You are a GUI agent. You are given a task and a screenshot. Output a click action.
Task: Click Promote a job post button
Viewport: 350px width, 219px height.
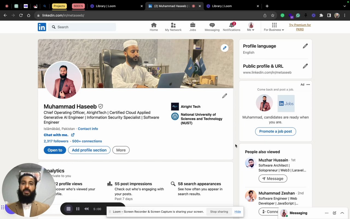click(276, 131)
